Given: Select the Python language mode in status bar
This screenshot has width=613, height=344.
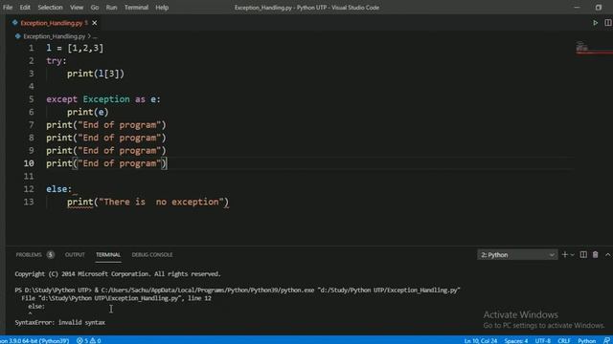Looking at the screenshot, I should pyautogui.click(x=586, y=340).
